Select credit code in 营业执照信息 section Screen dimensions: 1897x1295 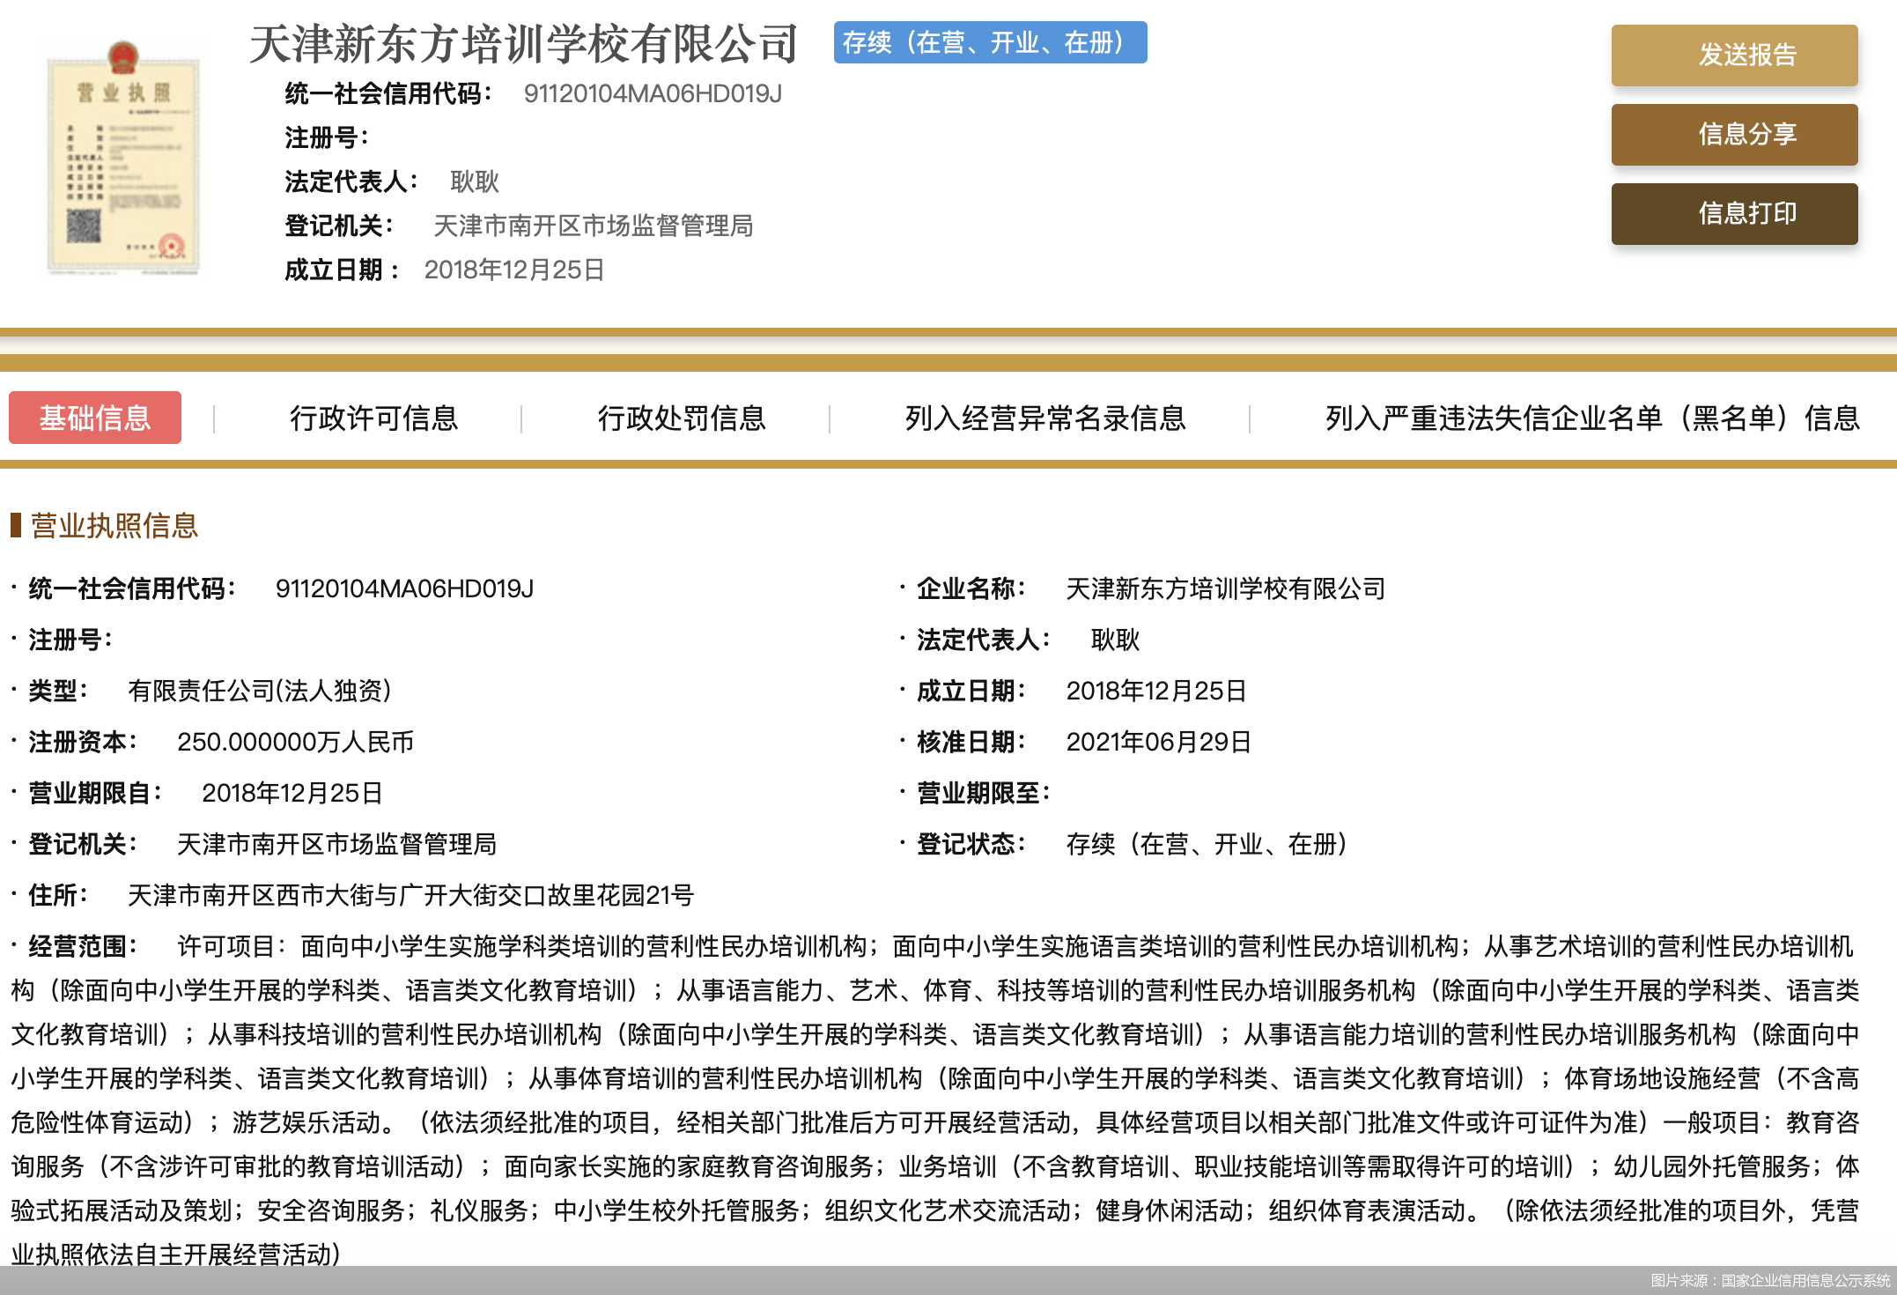(405, 588)
